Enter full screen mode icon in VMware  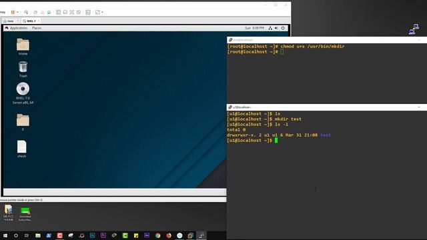coord(72,12)
